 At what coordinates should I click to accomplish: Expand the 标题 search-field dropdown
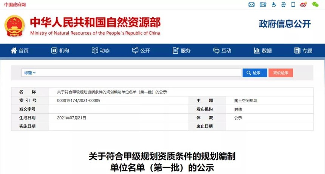coord(30,73)
